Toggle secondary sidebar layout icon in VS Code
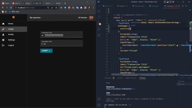192x108 pixels. pyautogui.click(x=170, y=2)
